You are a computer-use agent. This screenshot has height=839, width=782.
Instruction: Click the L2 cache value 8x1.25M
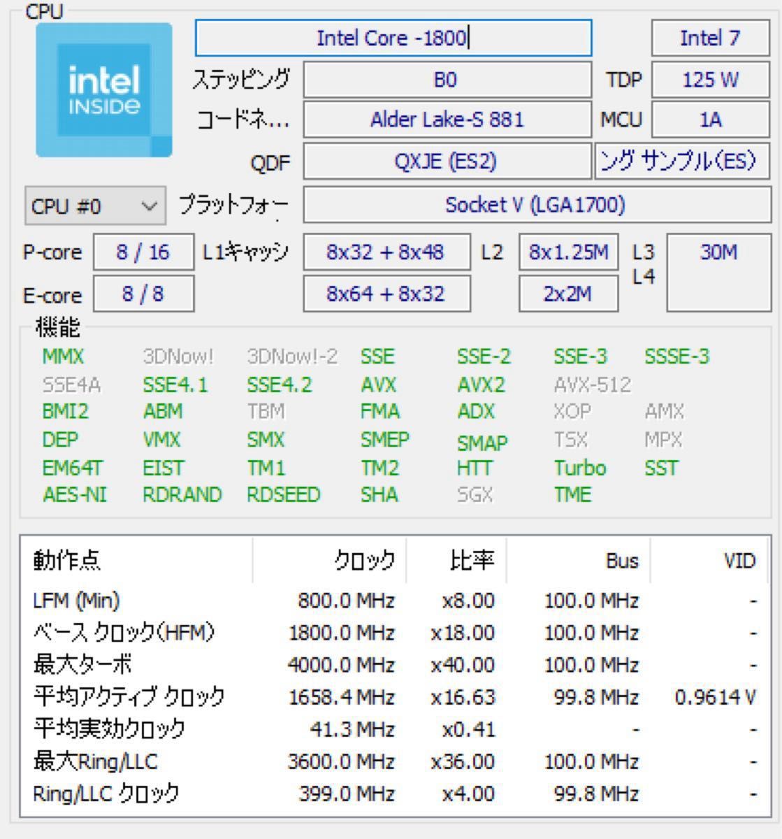(569, 252)
